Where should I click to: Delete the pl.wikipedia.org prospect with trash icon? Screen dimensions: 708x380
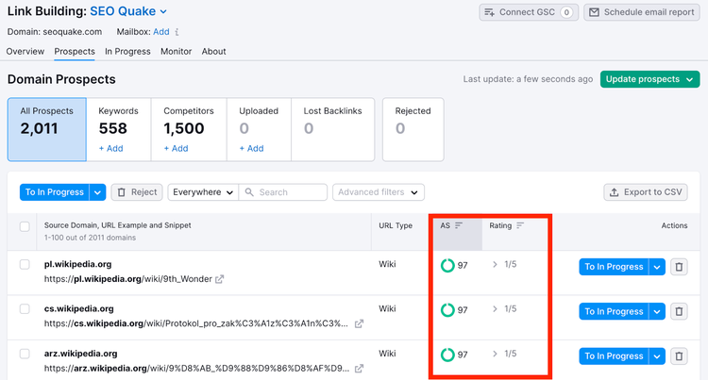[679, 267]
